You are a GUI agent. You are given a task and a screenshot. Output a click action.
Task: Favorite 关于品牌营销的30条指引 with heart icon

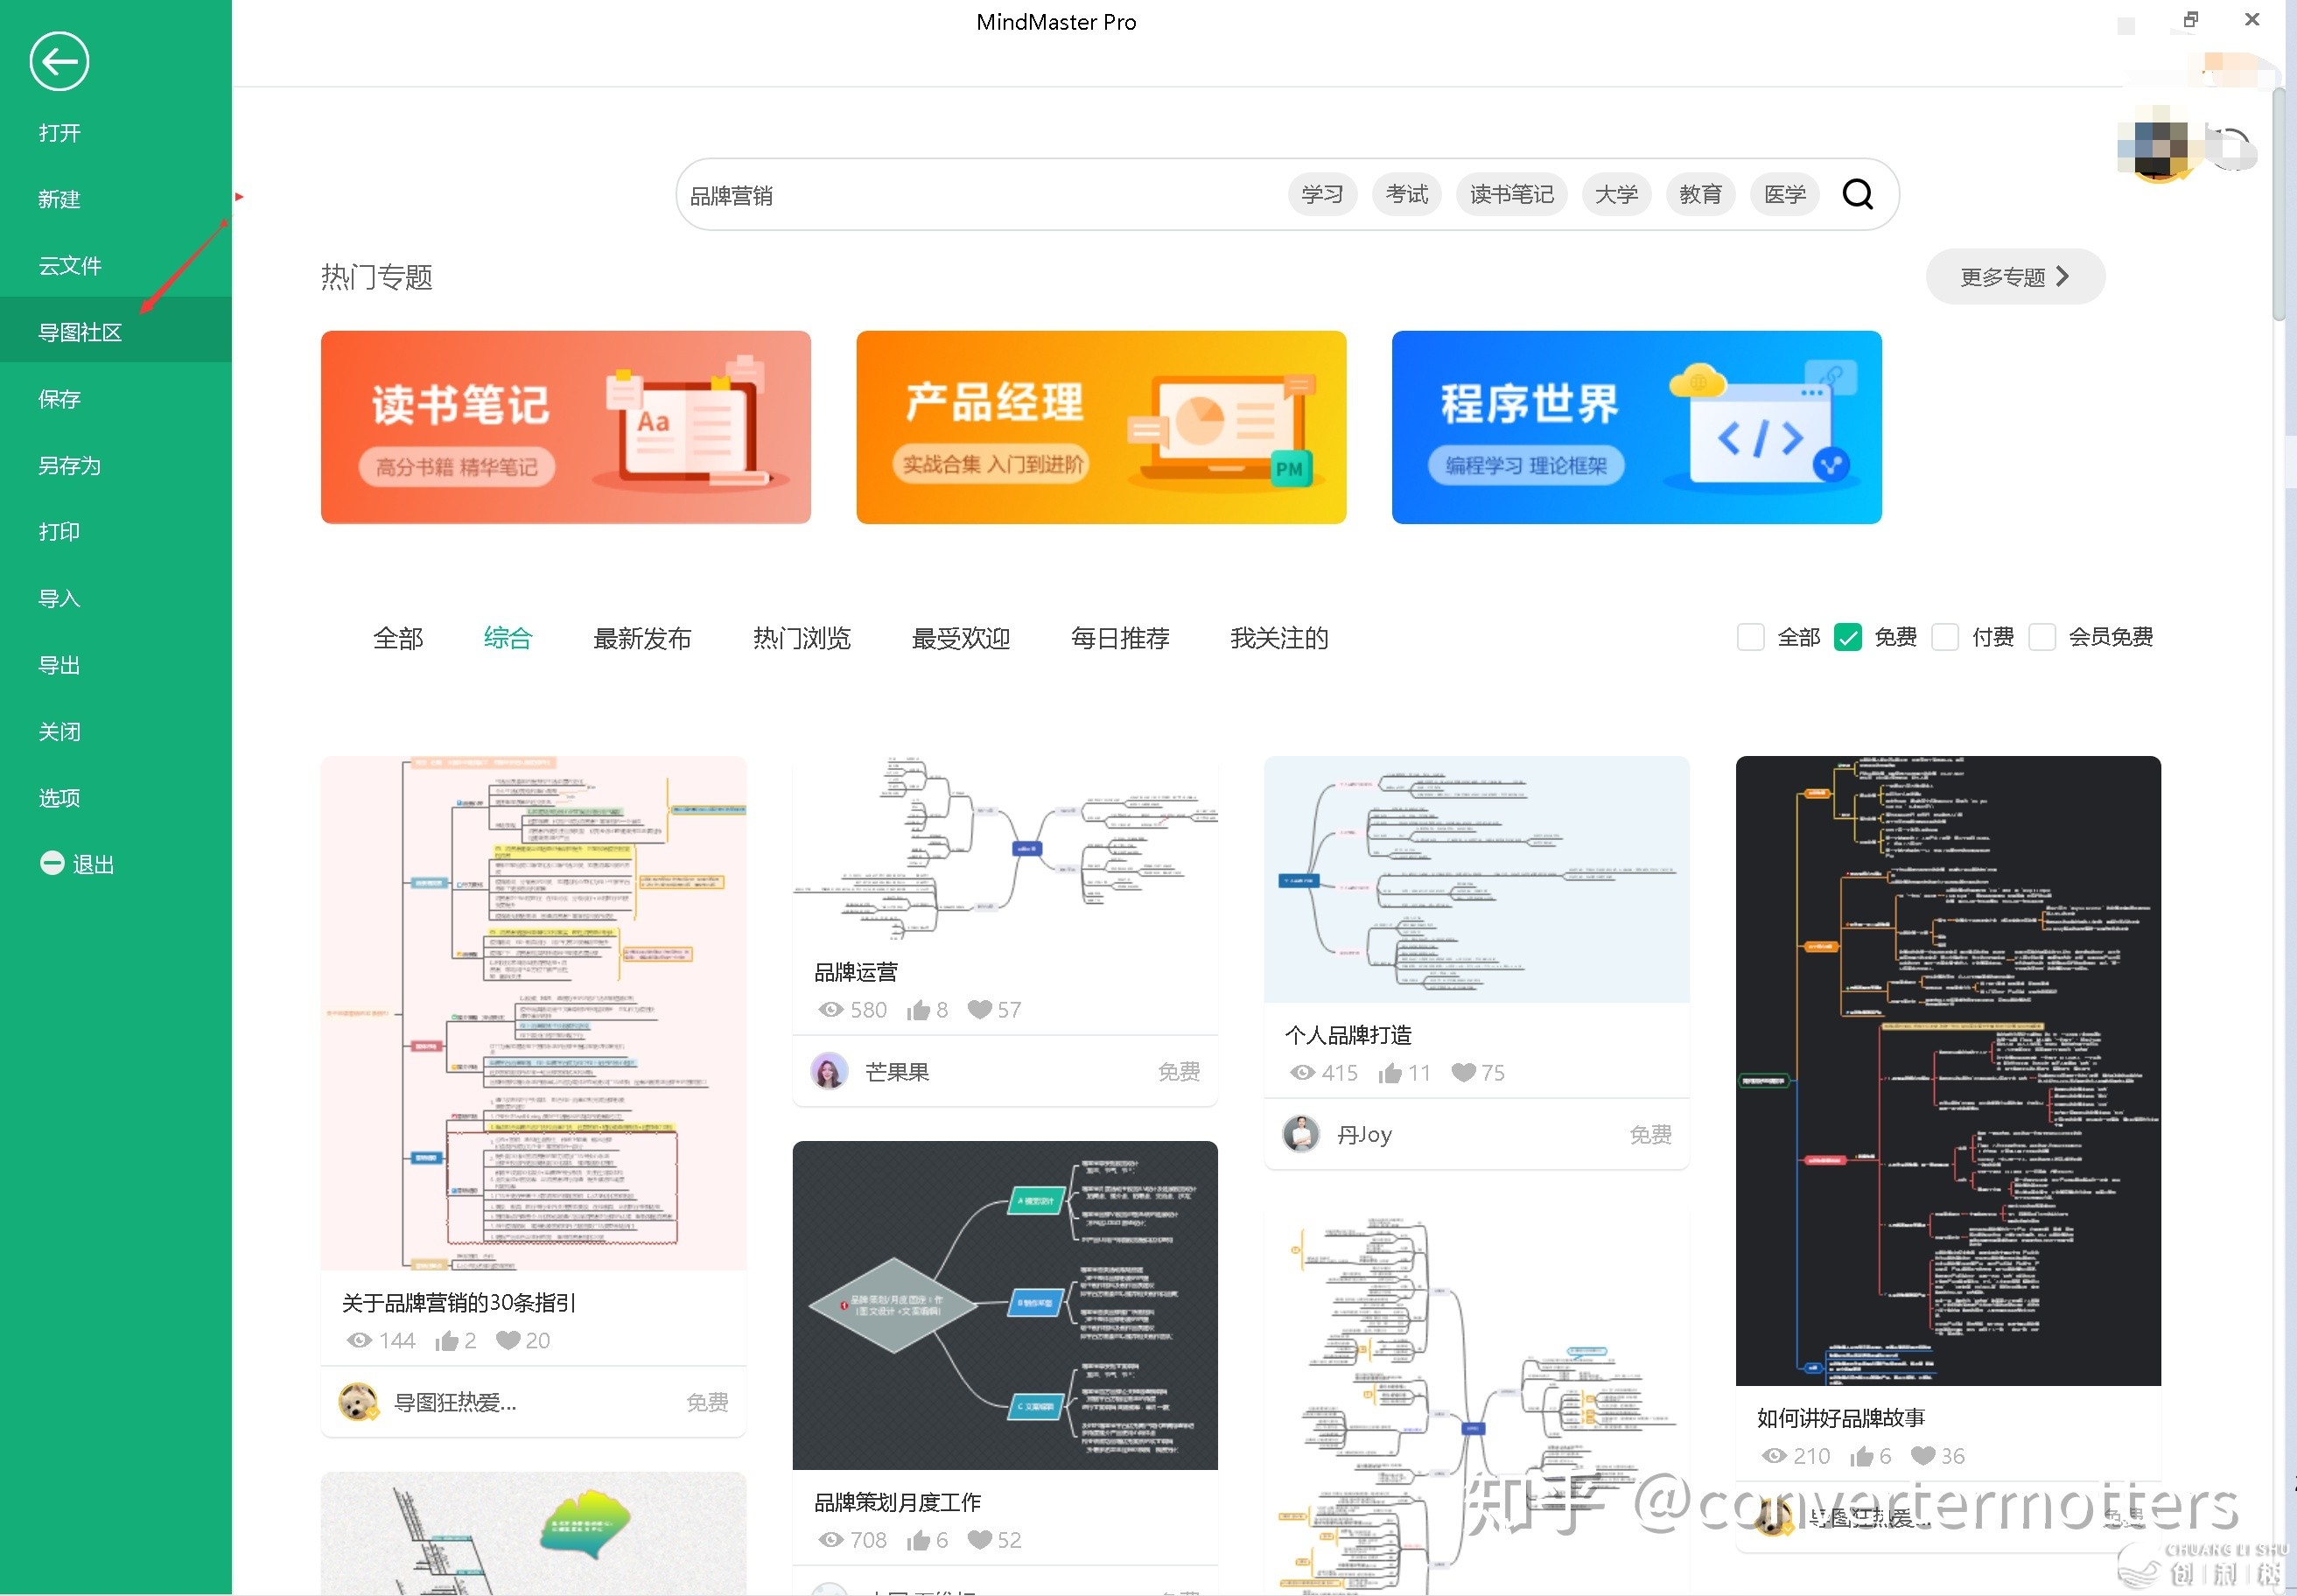(x=508, y=1340)
